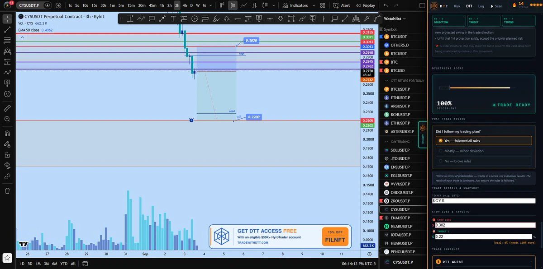Image resolution: width=543 pixels, height=269 pixels.
Task: Select line chart type icon
Action: pos(244,5)
